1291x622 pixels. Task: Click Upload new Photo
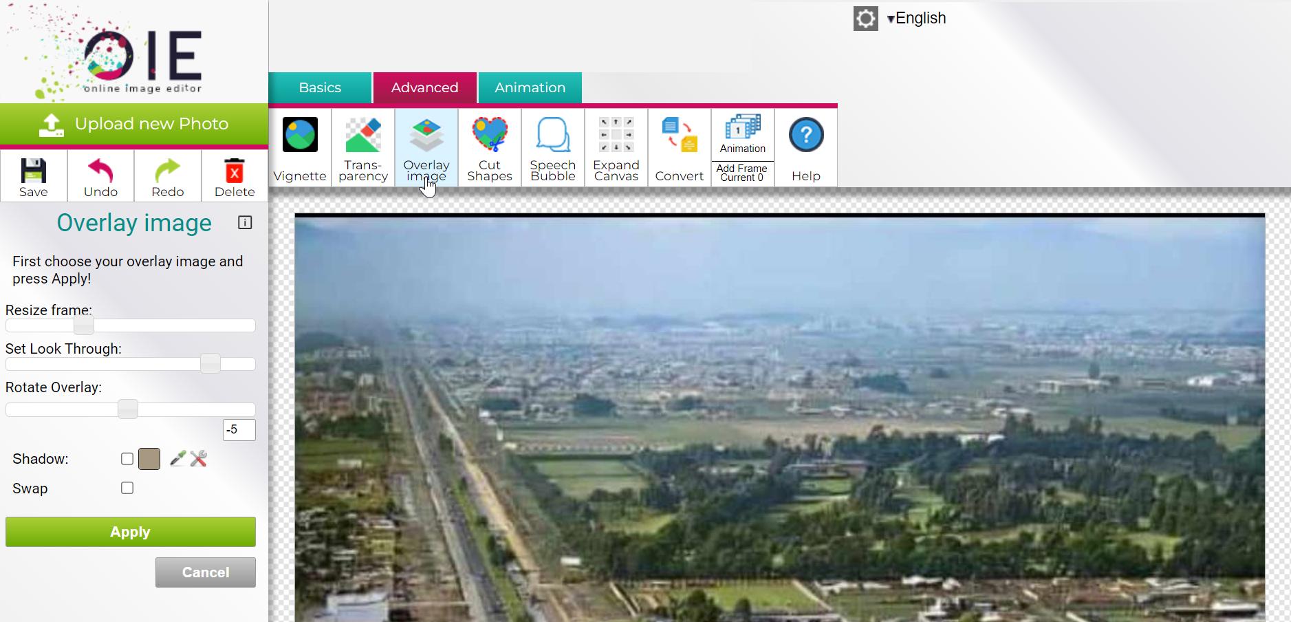coord(134,124)
